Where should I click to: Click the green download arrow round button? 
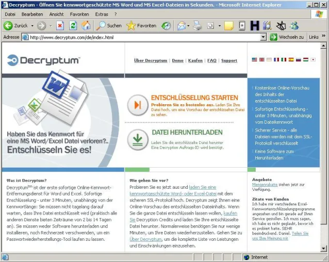coord(138,140)
